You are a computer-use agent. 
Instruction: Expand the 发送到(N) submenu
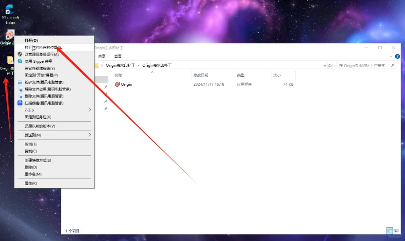[x=54, y=135]
